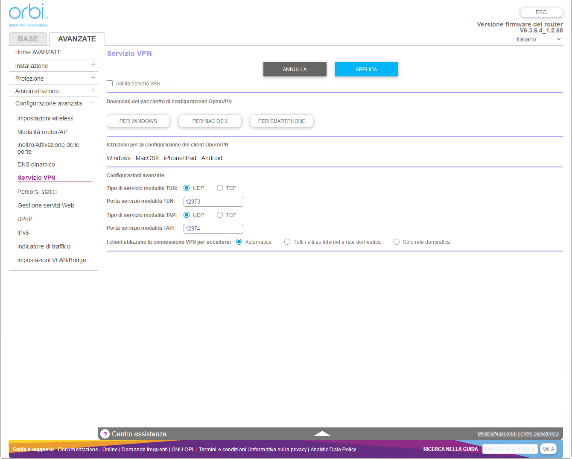Open Impostazioni VLAN/Bridge page
The height and width of the screenshot is (459, 572).
click(52, 260)
